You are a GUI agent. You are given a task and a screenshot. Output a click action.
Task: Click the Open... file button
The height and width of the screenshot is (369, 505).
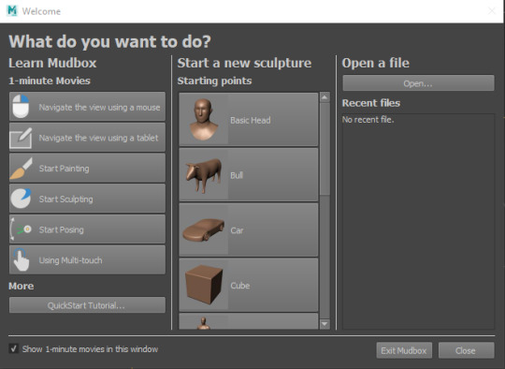point(418,83)
